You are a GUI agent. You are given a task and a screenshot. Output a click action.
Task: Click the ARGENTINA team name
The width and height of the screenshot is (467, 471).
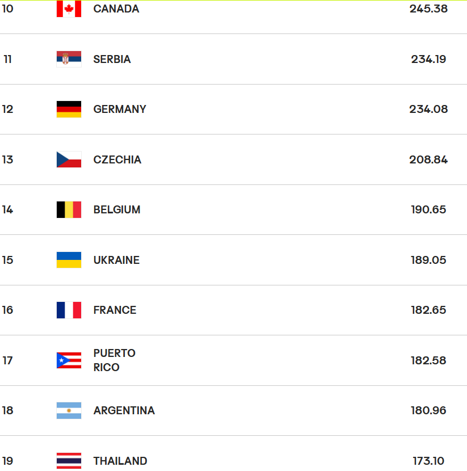click(124, 410)
